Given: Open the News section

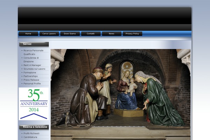Looking at the screenshot, I should [111, 34].
